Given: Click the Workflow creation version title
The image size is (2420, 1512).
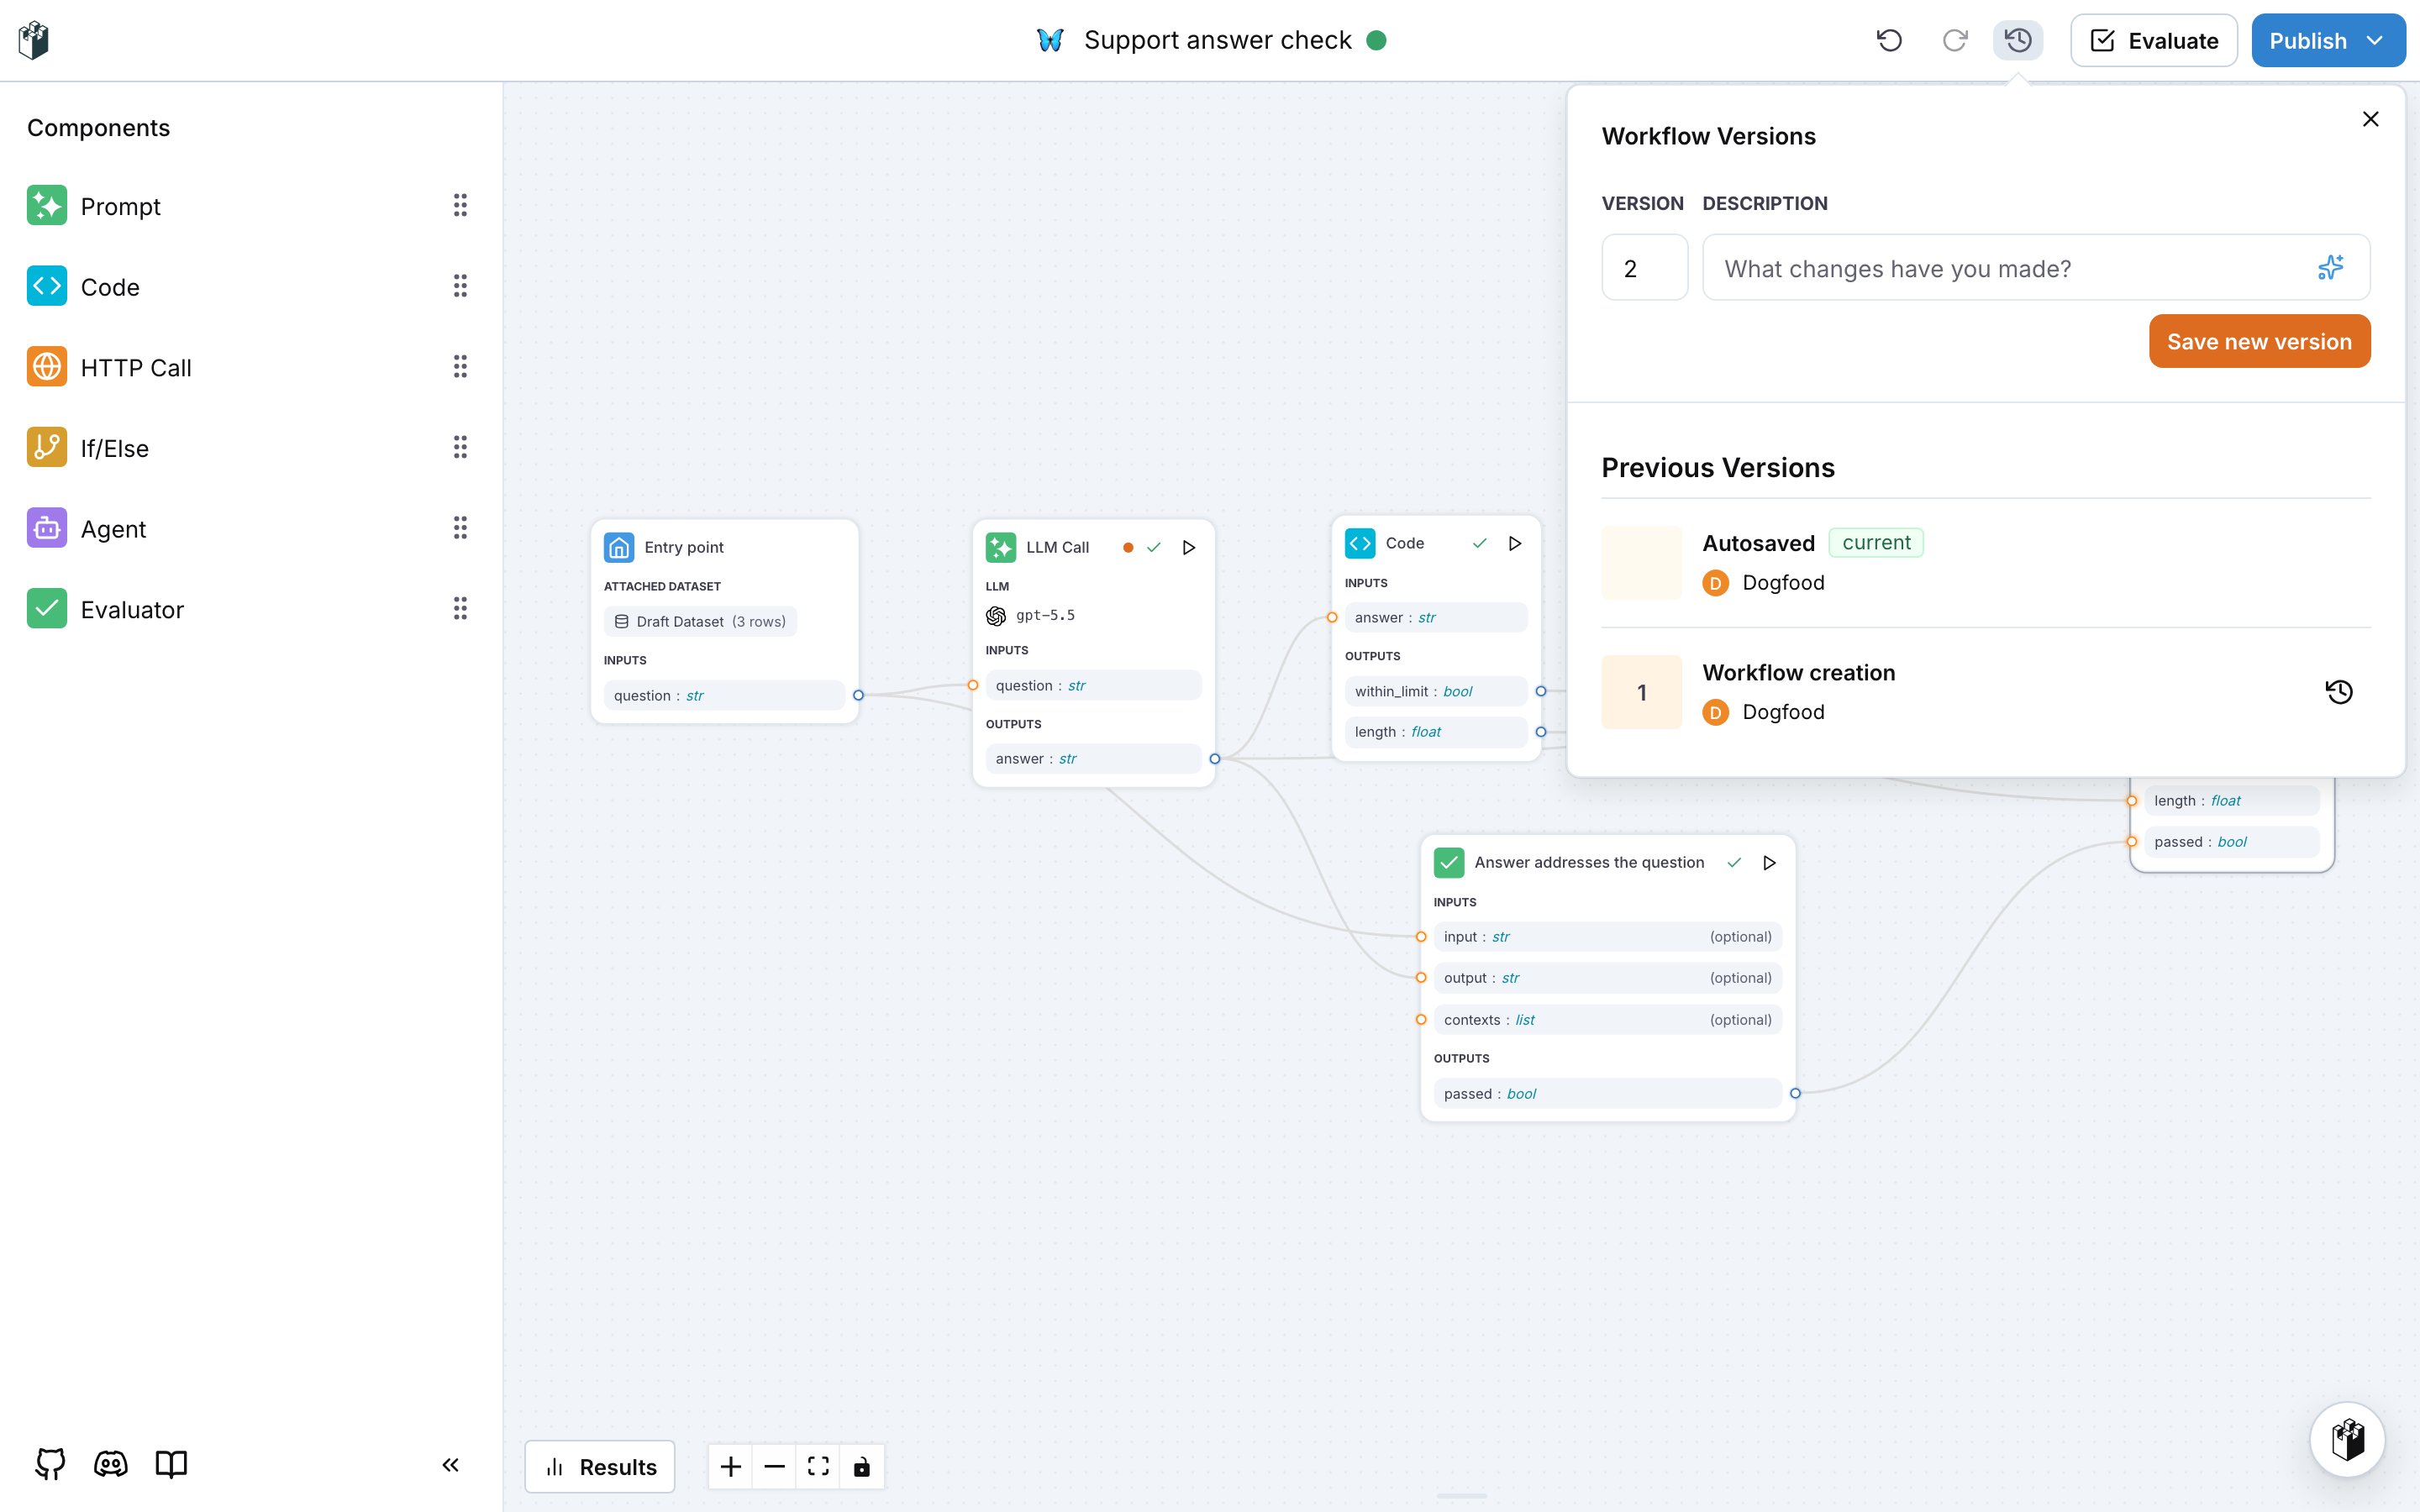Looking at the screenshot, I should point(1798,673).
